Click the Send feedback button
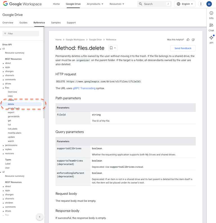 (x=183, y=48)
